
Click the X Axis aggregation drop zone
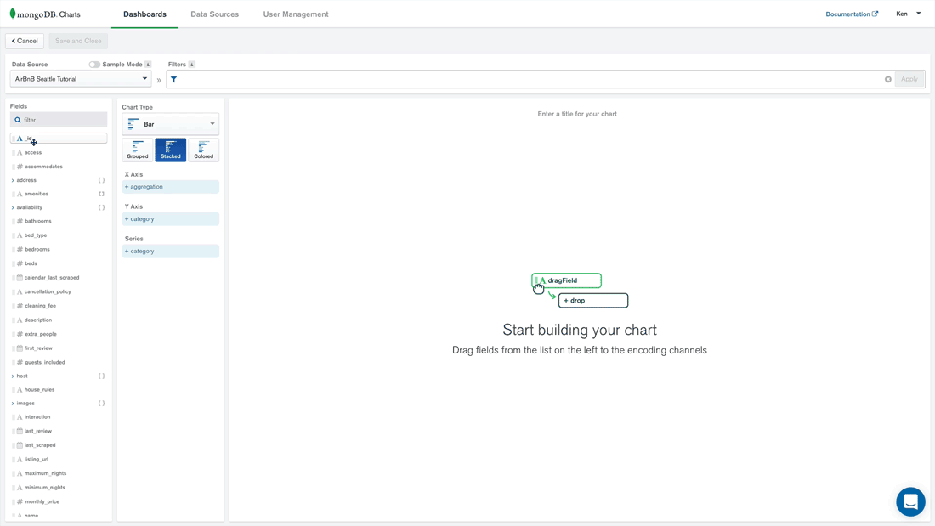(x=171, y=187)
